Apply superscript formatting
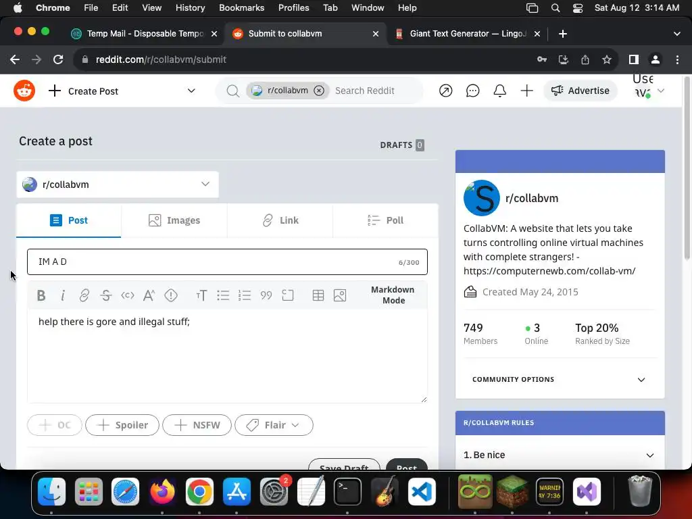This screenshot has width=692, height=519. (149, 295)
